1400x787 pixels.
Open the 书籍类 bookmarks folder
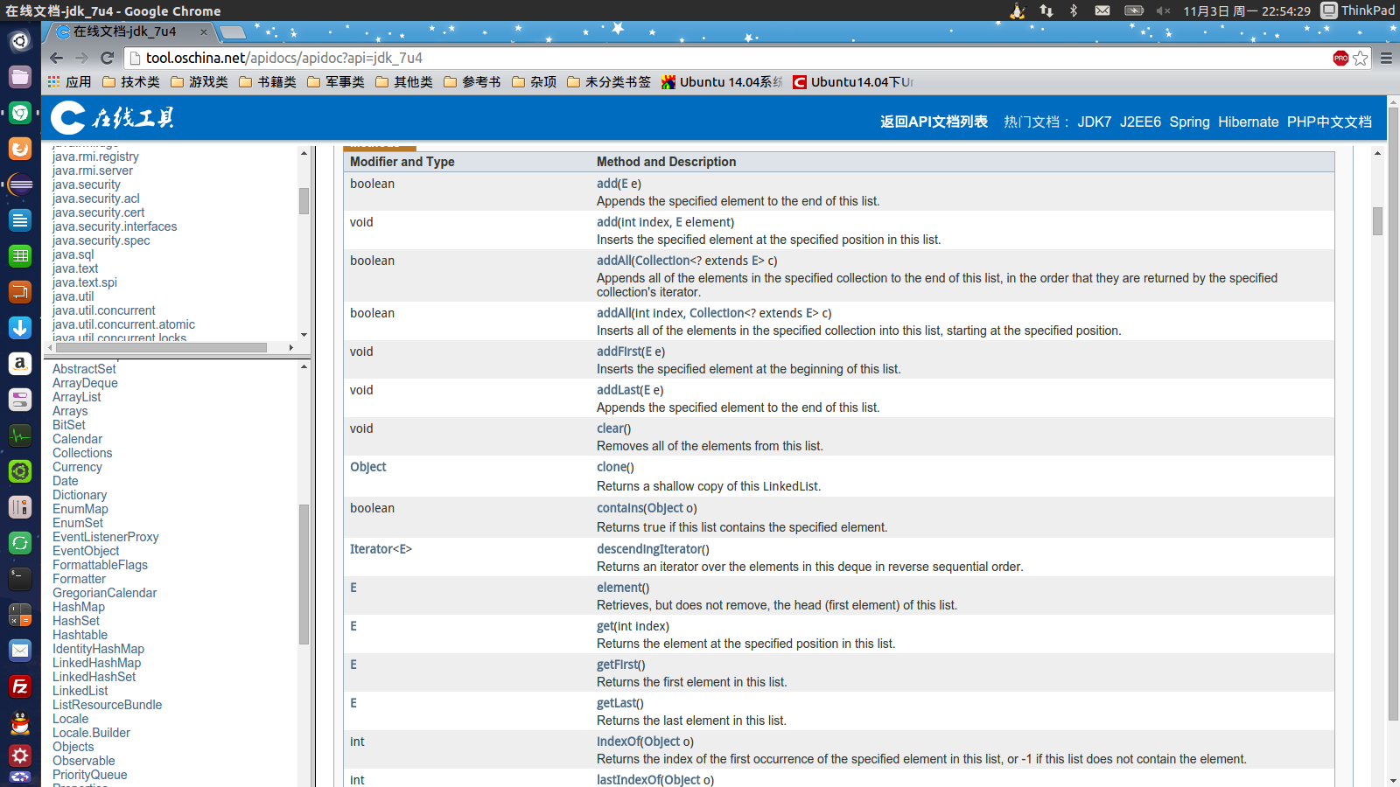pyautogui.click(x=268, y=82)
